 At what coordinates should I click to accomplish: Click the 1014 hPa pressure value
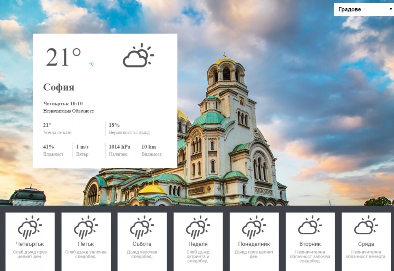[x=119, y=147]
